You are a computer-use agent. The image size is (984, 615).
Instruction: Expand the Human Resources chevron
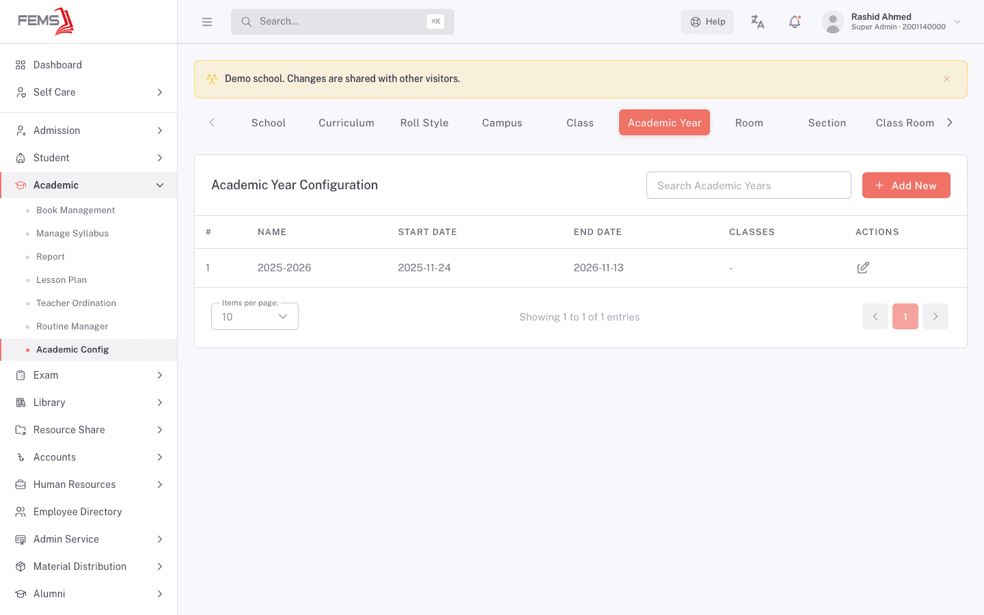pos(160,484)
